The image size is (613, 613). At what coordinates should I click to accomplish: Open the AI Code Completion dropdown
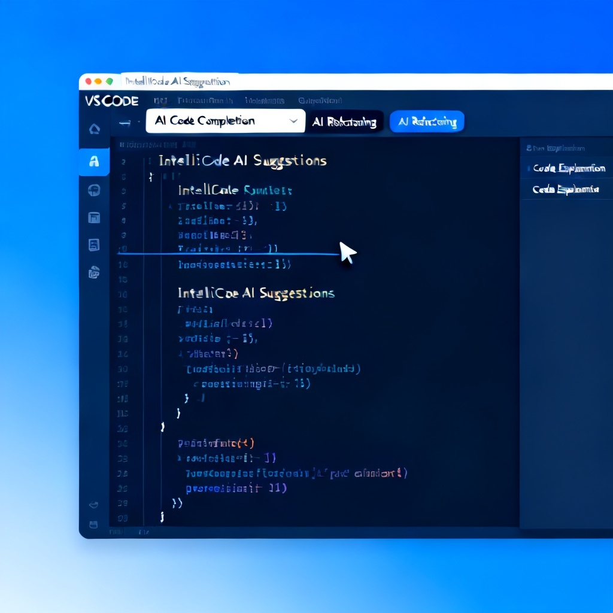click(225, 121)
